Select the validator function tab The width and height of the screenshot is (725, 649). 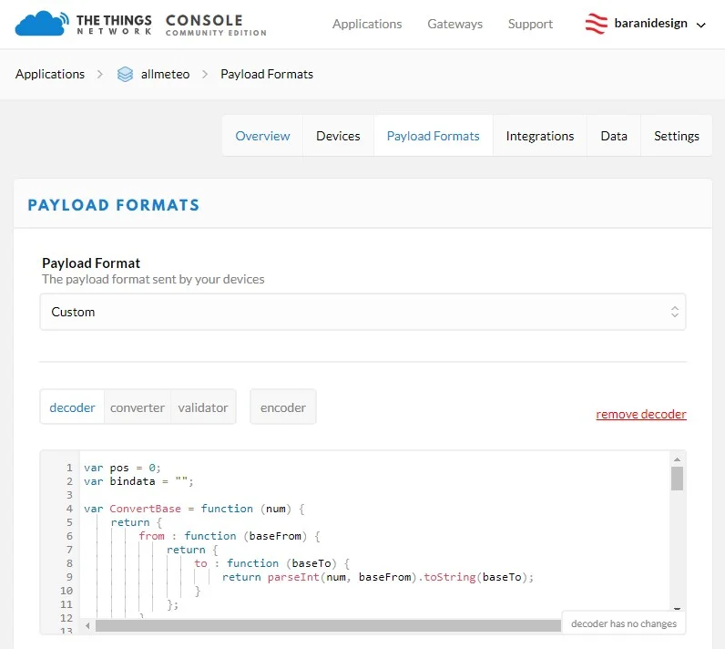coord(203,407)
